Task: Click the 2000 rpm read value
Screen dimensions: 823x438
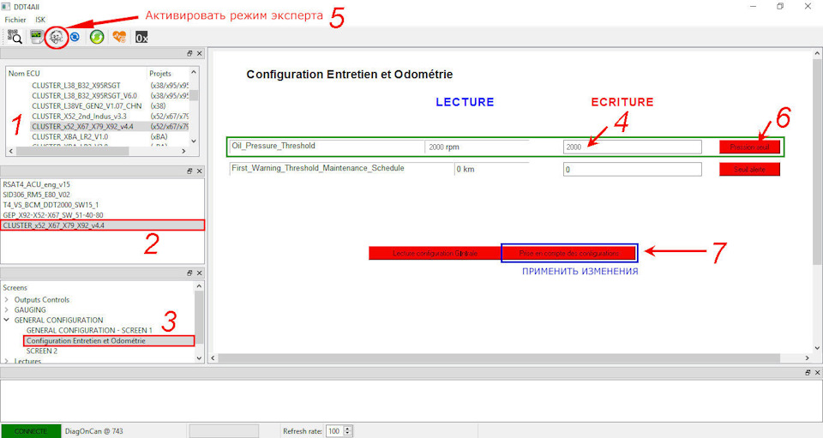Action: click(x=444, y=147)
